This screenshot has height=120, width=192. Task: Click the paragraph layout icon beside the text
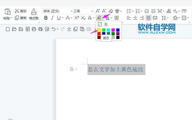click(x=72, y=69)
